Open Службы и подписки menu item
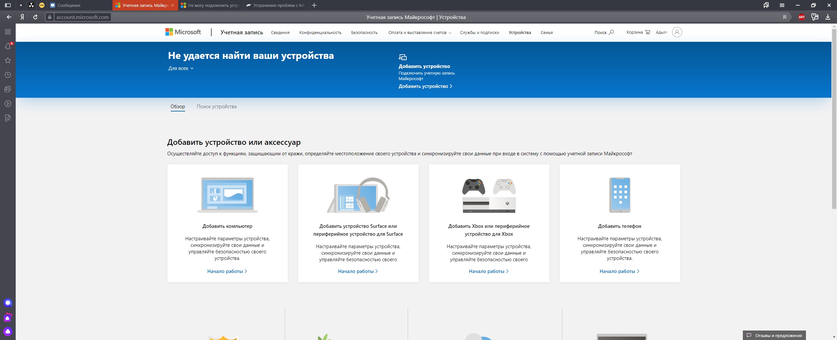The image size is (837, 340). coord(479,33)
